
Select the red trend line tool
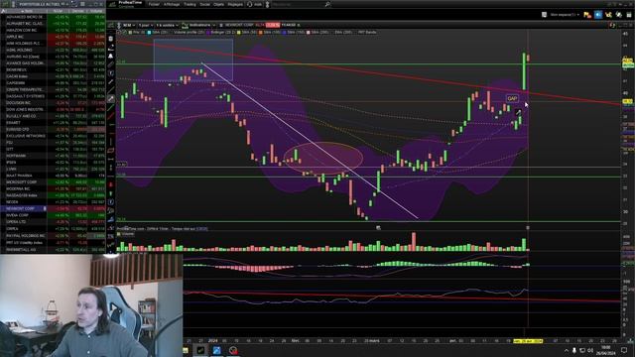click(110, 116)
